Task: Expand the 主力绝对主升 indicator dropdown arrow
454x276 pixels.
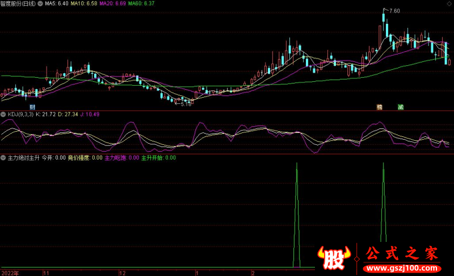Action: coord(3,158)
